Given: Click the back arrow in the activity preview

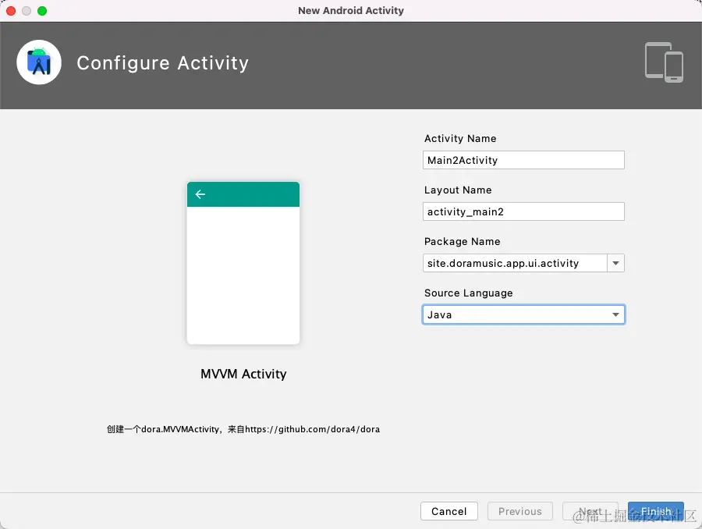Looking at the screenshot, I should pyautogui.click(x=200, y=194).
